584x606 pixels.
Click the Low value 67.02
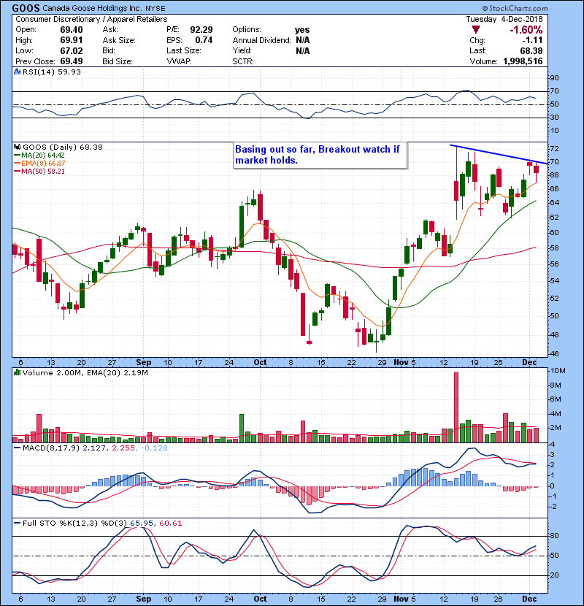tap(72, 50)
